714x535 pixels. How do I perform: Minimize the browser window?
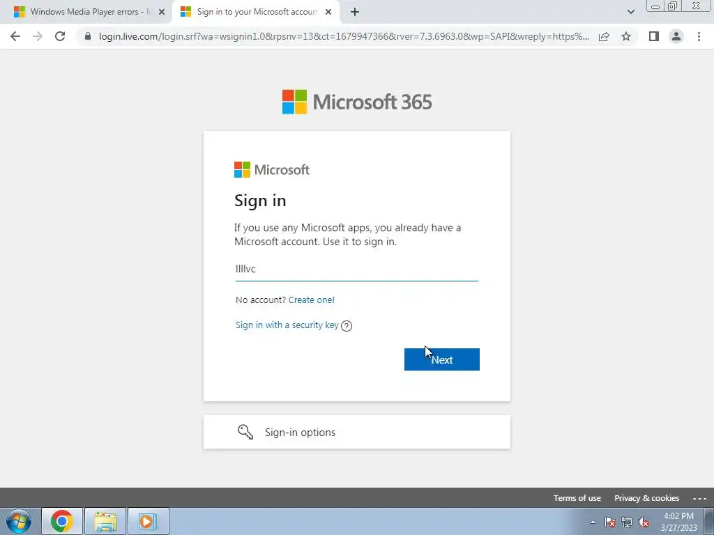click(x=655, y=6)
